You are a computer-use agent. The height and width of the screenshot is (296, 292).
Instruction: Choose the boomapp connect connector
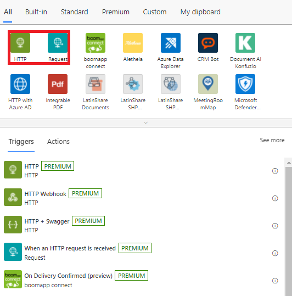click(96, 43)
